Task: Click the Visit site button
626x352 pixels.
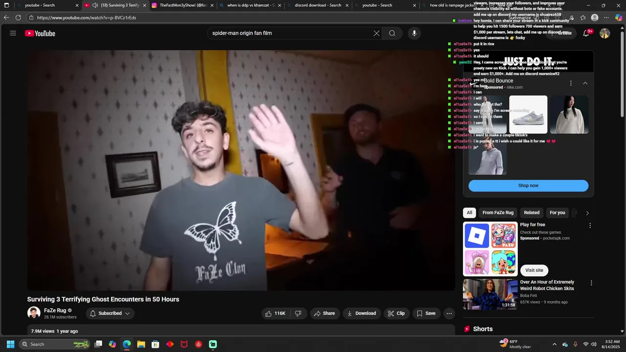Action: (x=534, y=270)
